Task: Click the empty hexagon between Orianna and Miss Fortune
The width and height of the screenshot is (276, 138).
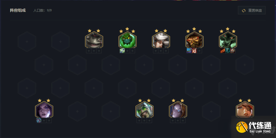Action: (211, 111)
